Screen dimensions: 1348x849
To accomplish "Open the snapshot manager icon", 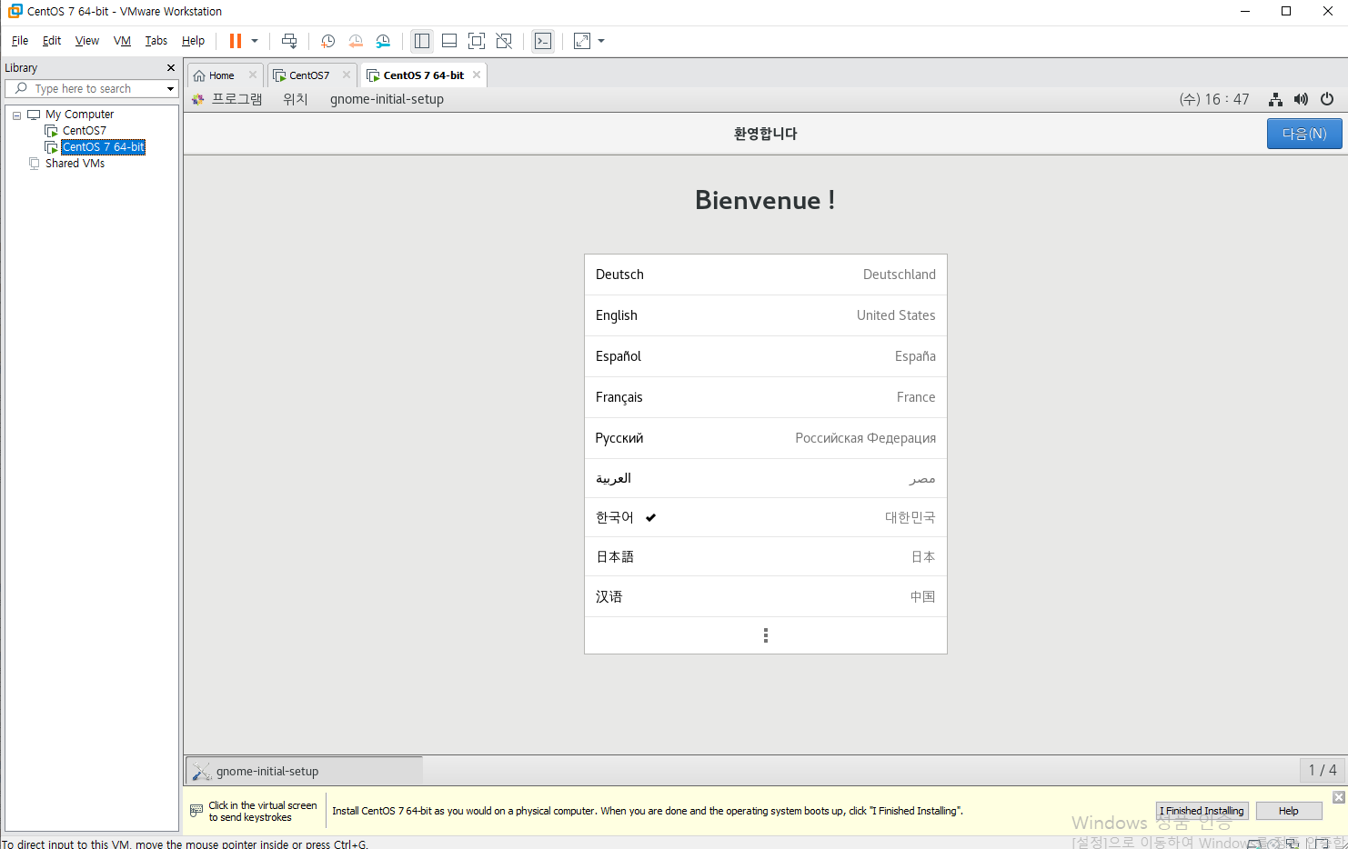I will (x=383, y=41).
